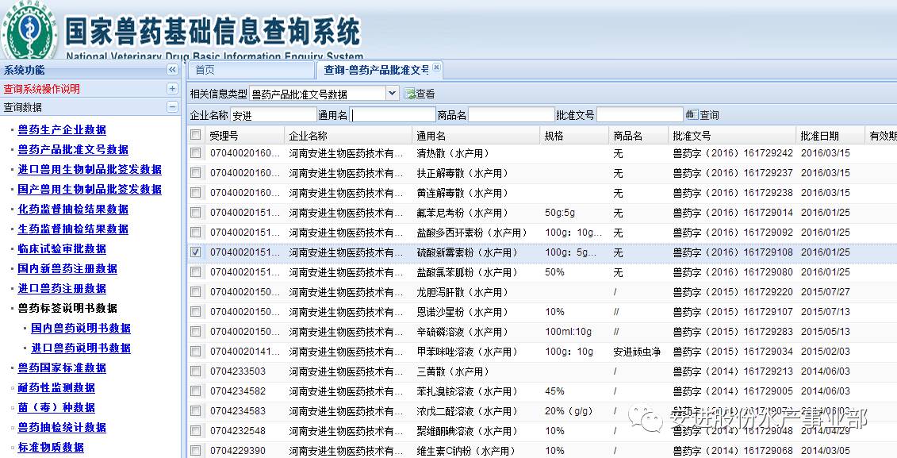Image resolution: width=897 pixels, height=458 pixels.
Task: Check the row for 扶正解毒散（水产用）
Action: [x=196, y=173]
